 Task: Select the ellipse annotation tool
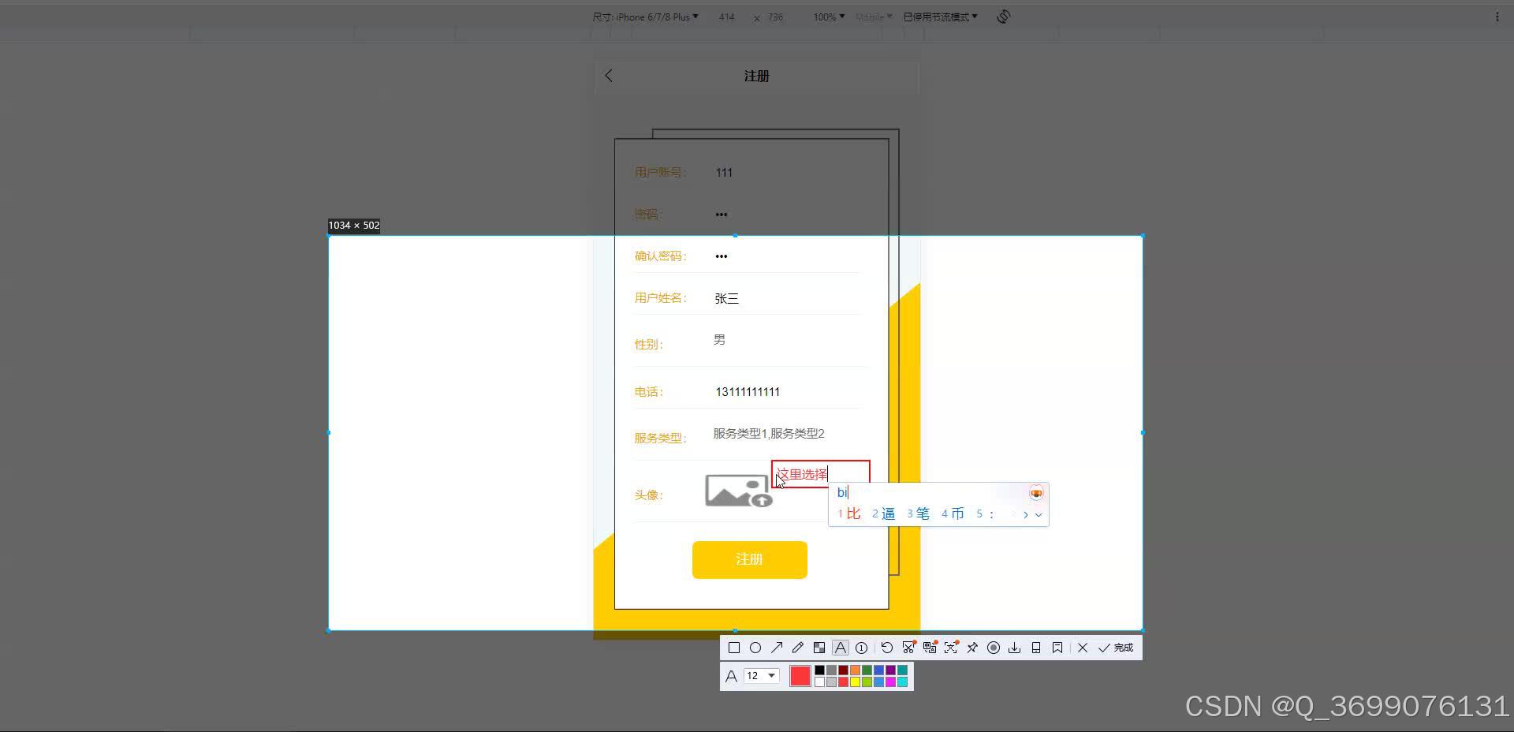pyautogui.click(x=755, y=648)
